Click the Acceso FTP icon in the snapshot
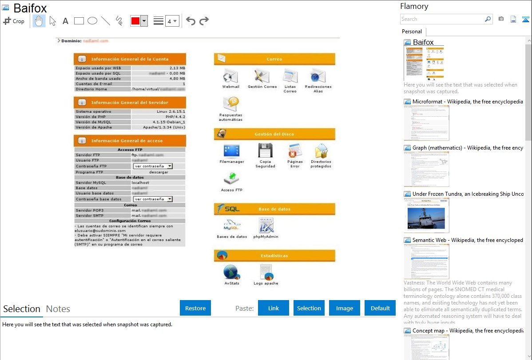 (x=232, y=179)
